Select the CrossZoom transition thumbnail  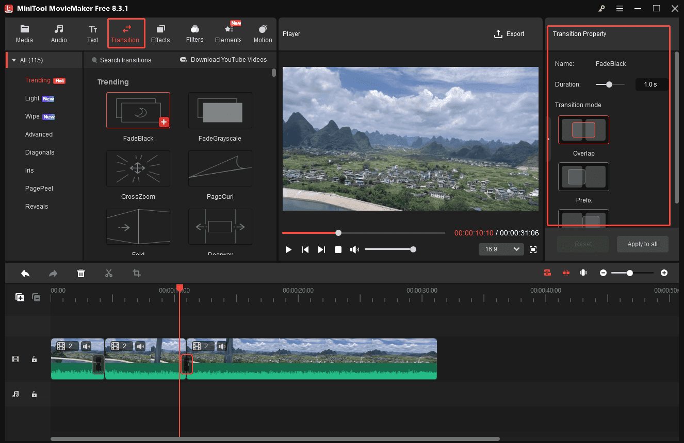point(138,168)
